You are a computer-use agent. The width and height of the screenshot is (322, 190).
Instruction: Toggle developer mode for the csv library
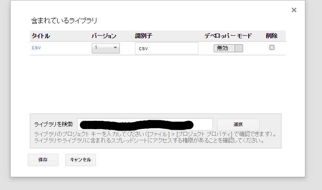click(228, 48)
